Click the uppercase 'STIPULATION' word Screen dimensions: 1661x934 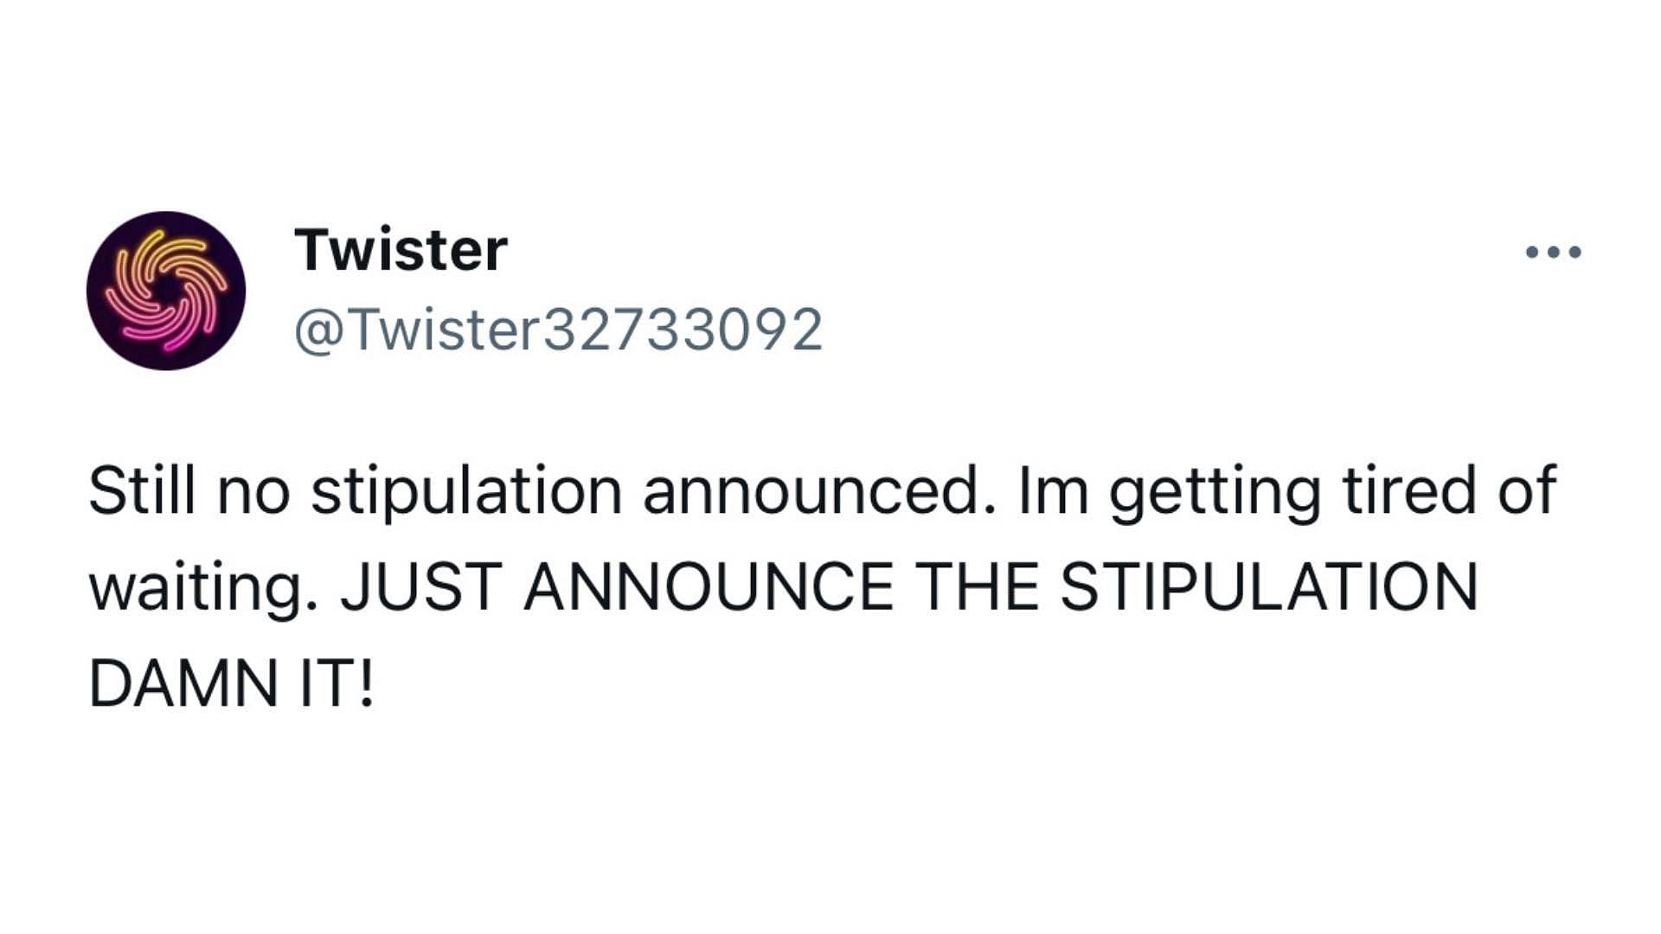tap(1269, 586)
